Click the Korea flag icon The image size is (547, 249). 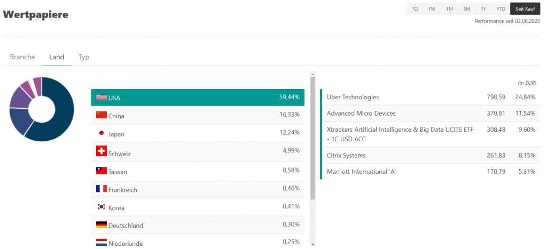[101, 207]
